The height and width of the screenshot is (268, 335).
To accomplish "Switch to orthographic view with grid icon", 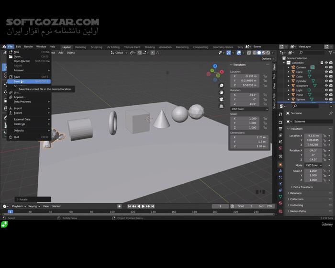I will point(223,107).
